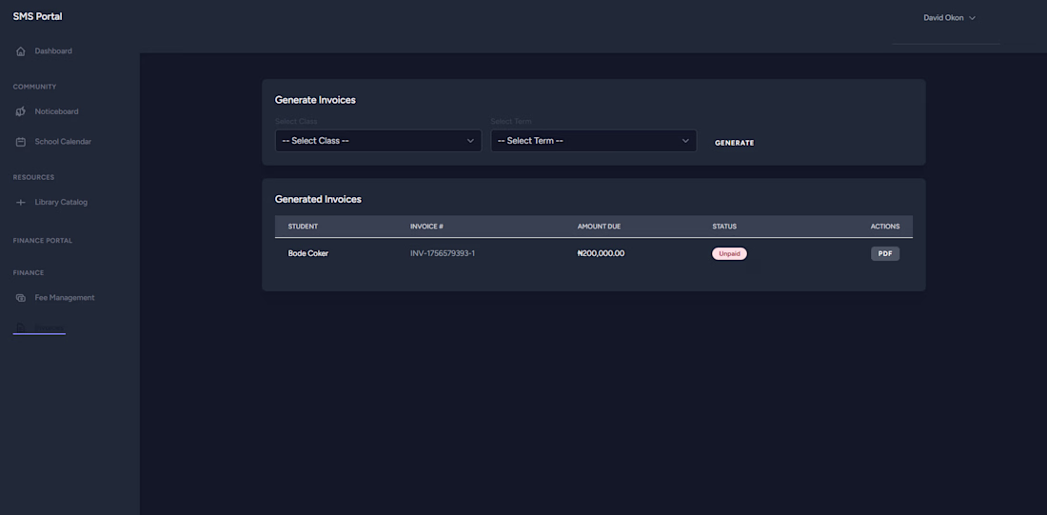Open the Select Term dropdown
Screen dimensions: 1047x515
point(593,141)
